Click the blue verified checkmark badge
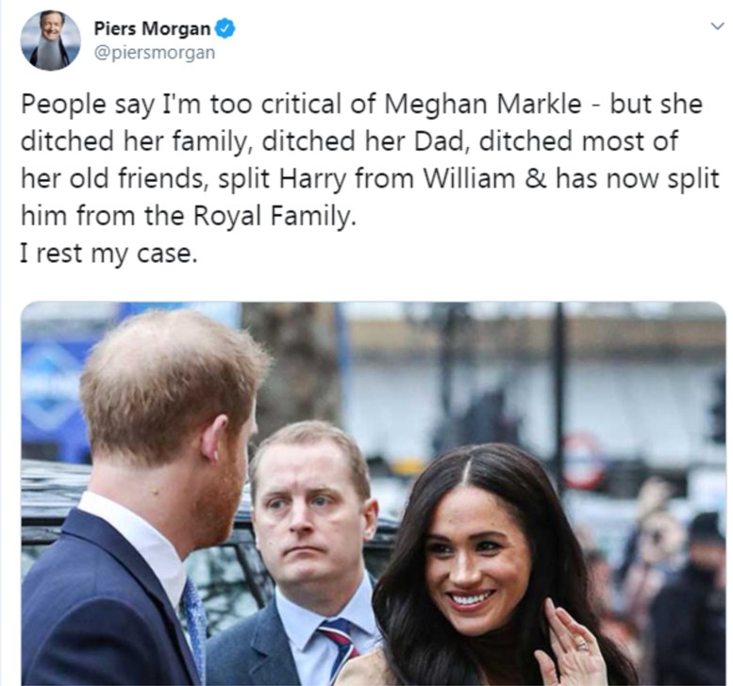733x686 pixels. coord(225,29)
